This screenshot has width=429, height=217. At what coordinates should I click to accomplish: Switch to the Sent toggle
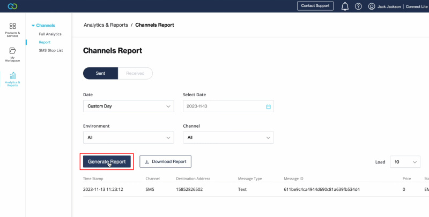tap(100, 73)
